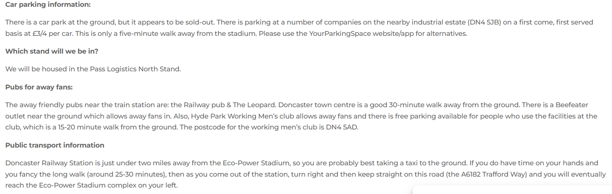Click the "£3/4 per car" price text
Viewport: 612px width, 194px height.
[x=52, y=34]
